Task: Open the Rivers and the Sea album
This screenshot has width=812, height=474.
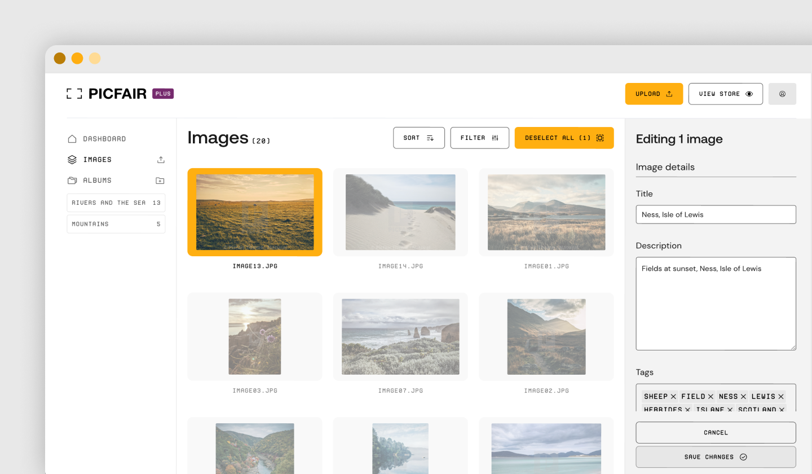Action: click(116, 203)
